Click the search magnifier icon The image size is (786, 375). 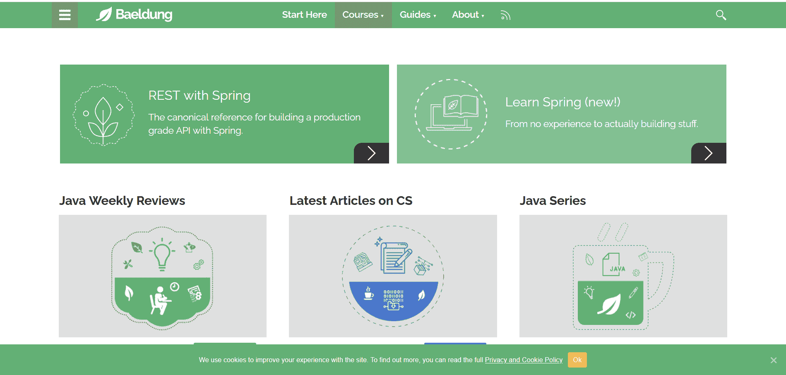[721, 15]
